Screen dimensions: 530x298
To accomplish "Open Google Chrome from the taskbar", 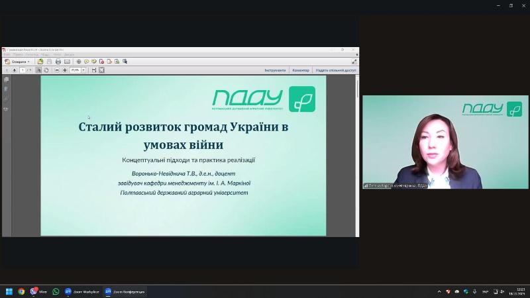I will point(21,291).
